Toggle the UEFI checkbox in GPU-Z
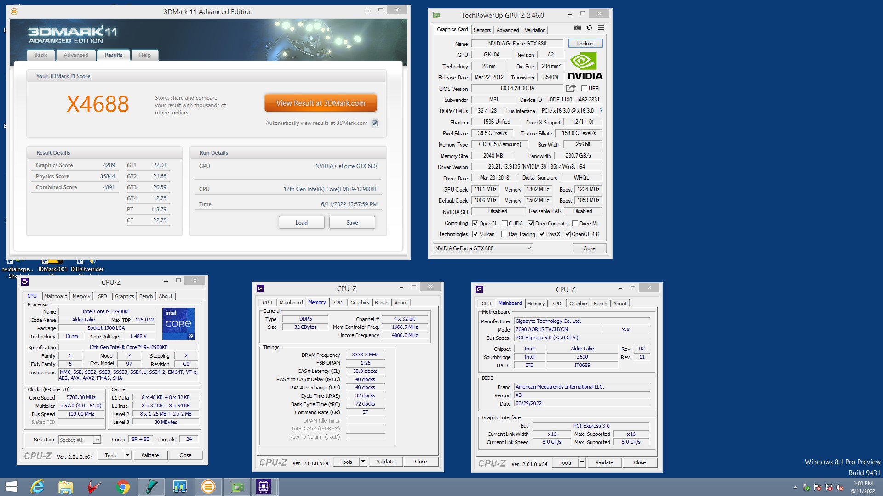883x496 pixels. click(x=584, y=88)
